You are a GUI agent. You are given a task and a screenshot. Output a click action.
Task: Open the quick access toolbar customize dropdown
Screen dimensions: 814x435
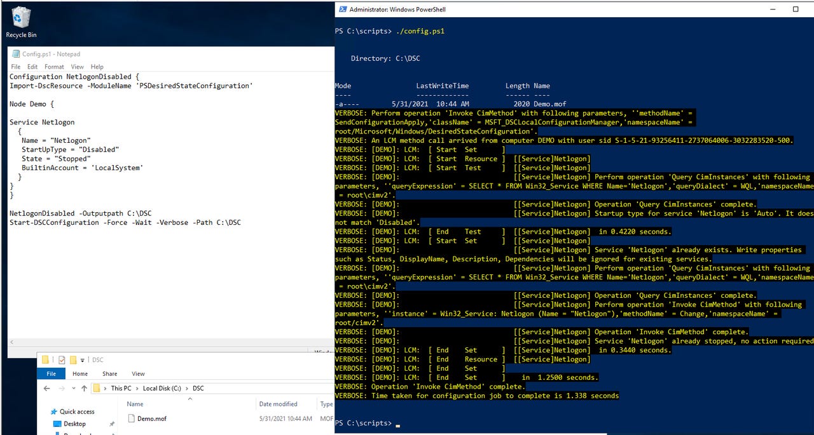[x=81, y=359]
